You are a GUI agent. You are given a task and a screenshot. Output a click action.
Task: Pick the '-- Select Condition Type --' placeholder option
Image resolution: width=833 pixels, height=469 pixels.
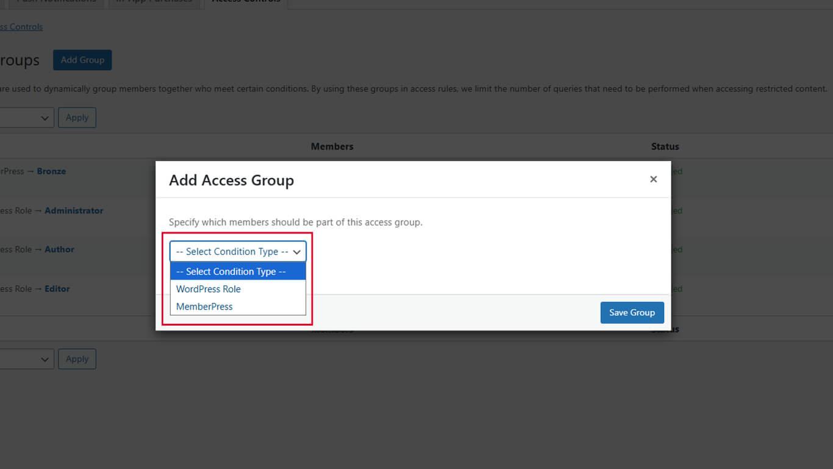click(x=231, y=271)
